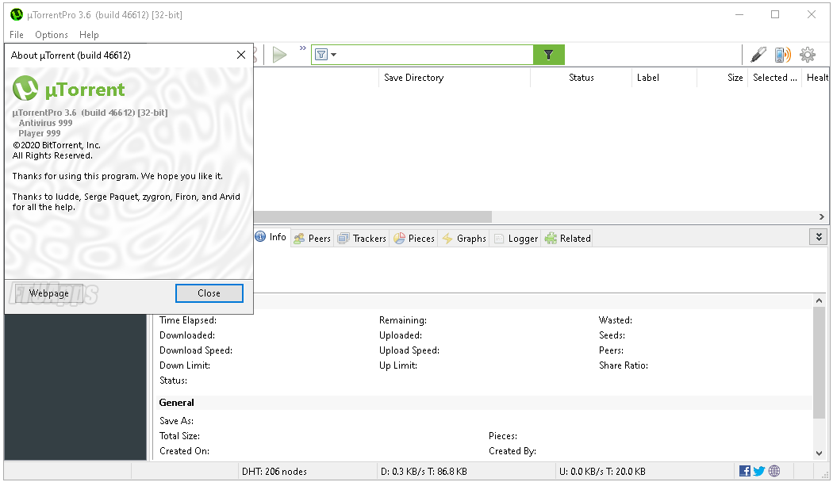Switch to the Graphs tab

tap(464, 239)
